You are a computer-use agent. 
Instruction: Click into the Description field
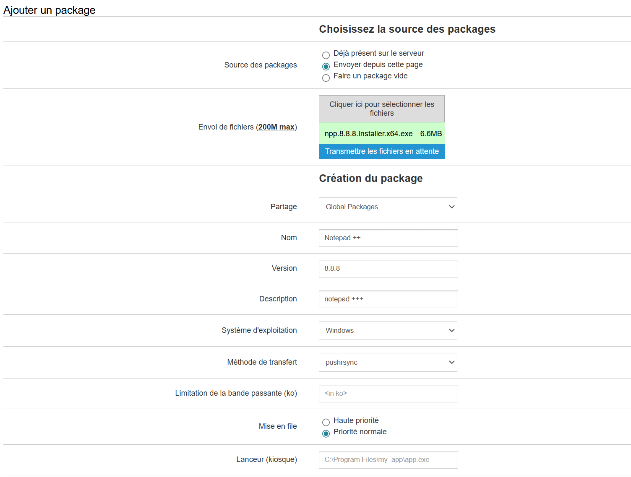point(388,299)
